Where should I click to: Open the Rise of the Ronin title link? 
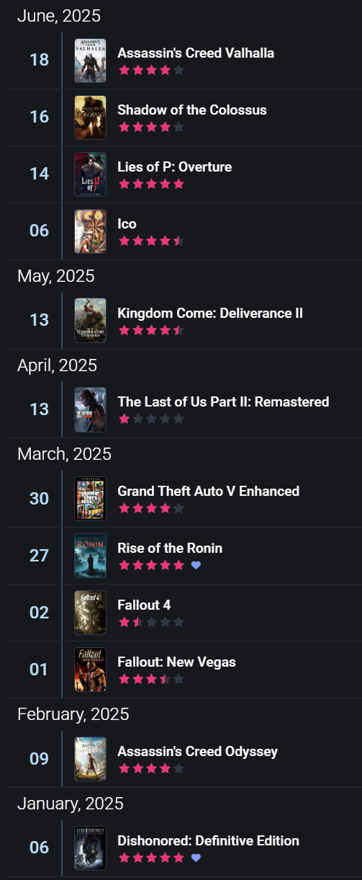pyautogui.click(x=170, y=548)
